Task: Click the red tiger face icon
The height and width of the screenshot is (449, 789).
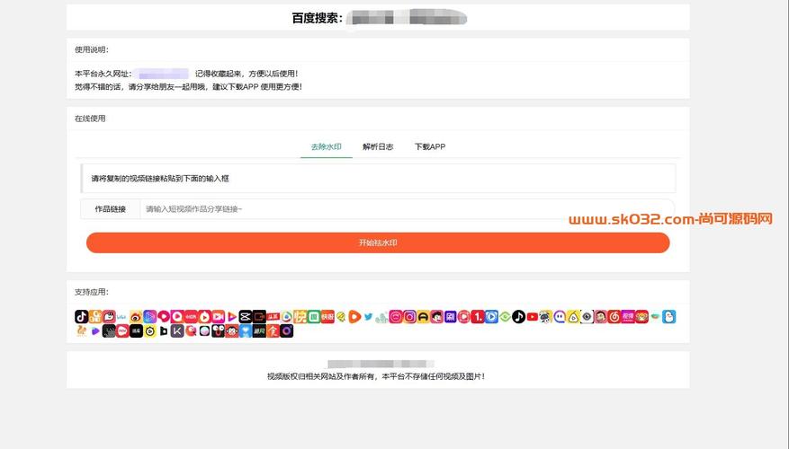Action: [642, 316]
